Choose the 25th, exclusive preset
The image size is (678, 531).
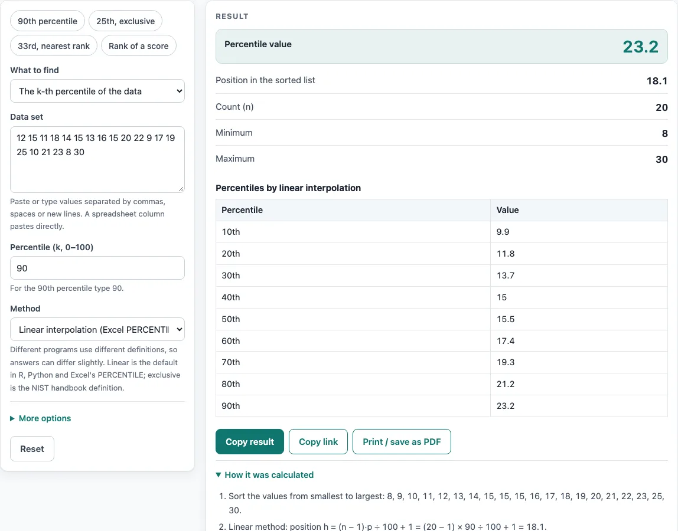(125, 21)
